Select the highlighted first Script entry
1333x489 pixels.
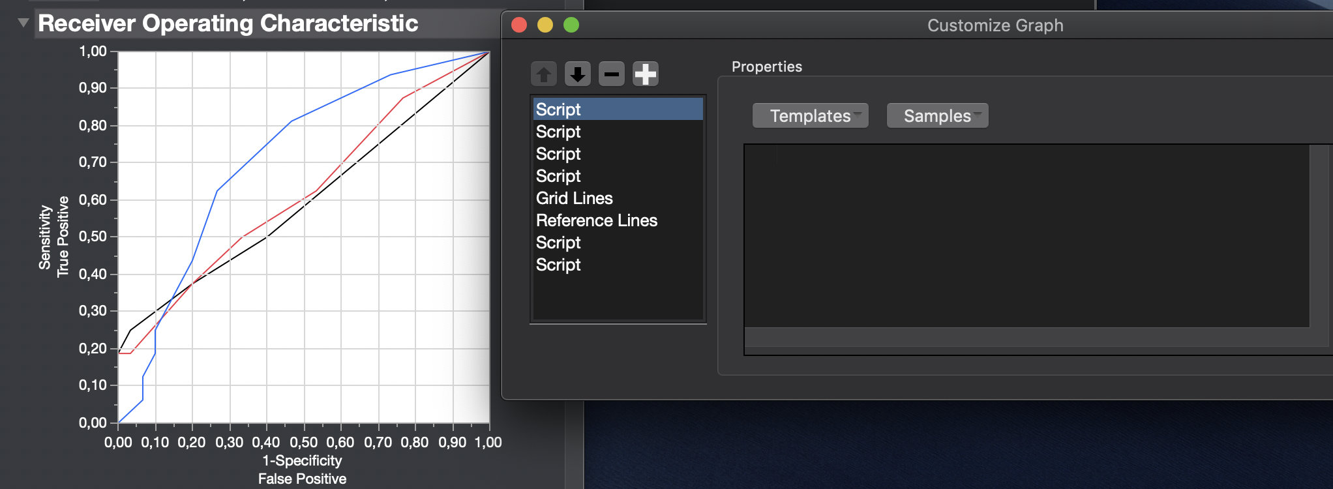558,110
